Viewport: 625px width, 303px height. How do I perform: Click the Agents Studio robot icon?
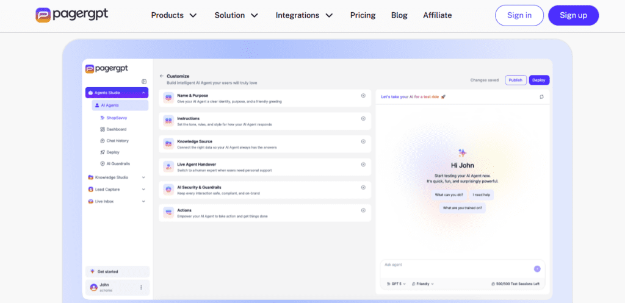click(x=91, y=93)
